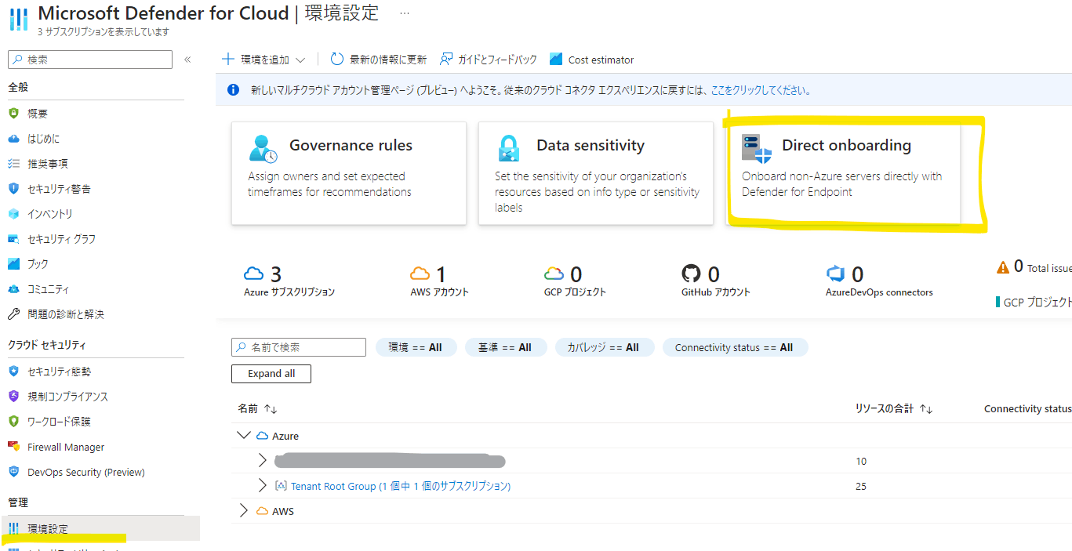Click the 環境設定 bars icon in sidebar
Viewport: 1072px width, 551px height.
(x=13, y=529)
